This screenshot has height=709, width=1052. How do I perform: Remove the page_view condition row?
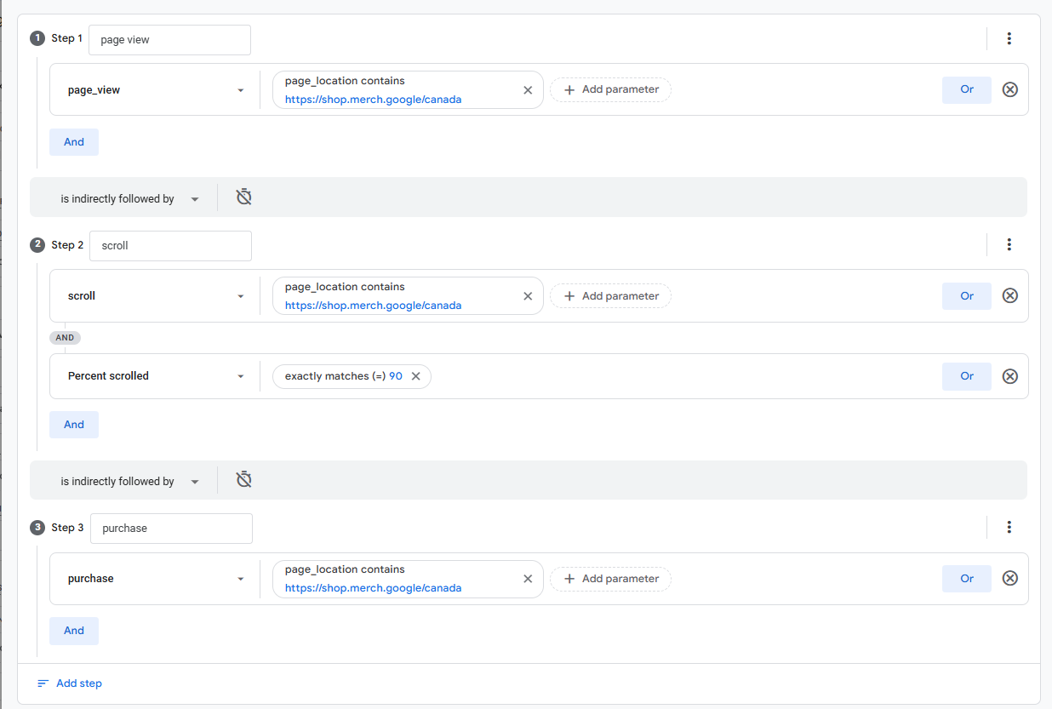tap(1009, 89)
